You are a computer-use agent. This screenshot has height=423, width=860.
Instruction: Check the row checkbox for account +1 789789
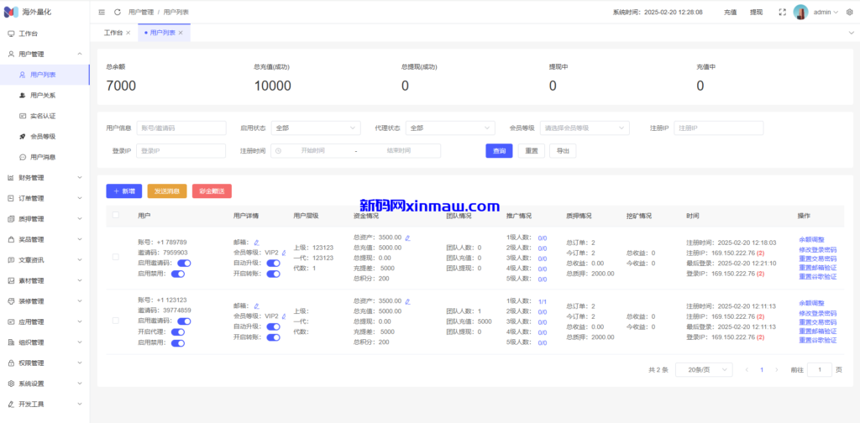(x=116, y=257)
